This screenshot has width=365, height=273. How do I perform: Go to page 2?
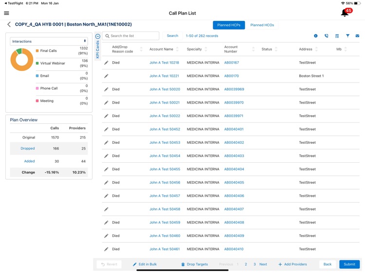click(246, 264)
